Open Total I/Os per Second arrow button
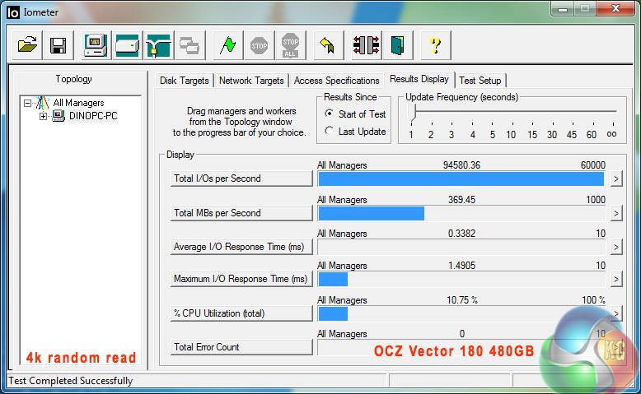Viewport: 641px width, 394px height. click(x=616, y=178)
